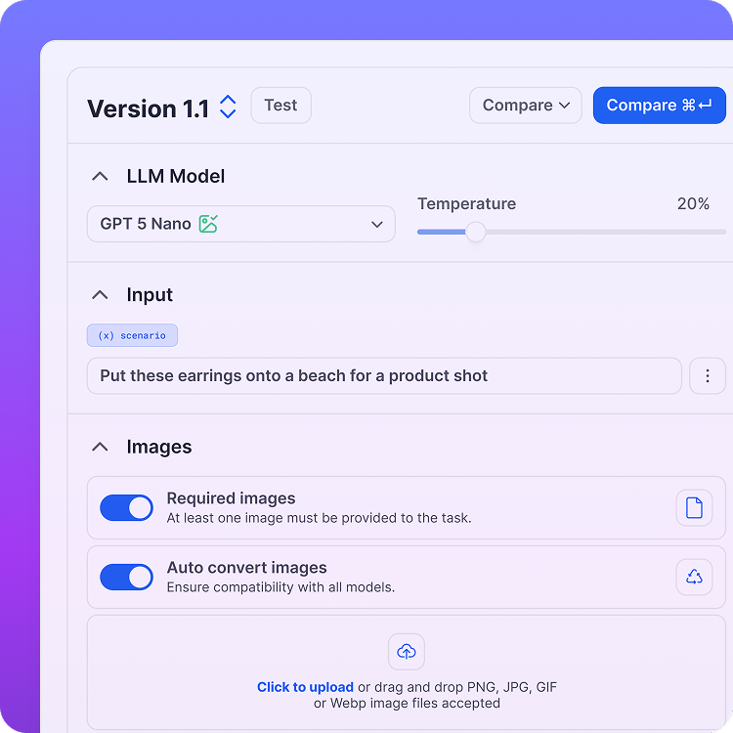
Task: Click the Version 1.1 title
Action: pyautogui.click(x=148, y=108)
